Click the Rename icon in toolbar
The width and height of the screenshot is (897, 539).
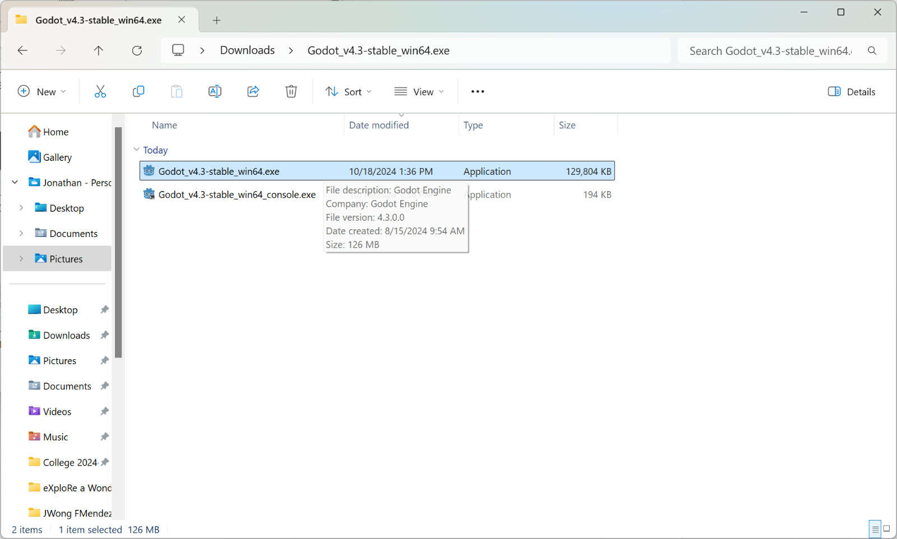coord(215,91)
